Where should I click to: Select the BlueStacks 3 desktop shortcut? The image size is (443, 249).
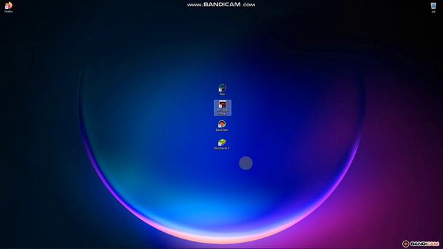221,145
